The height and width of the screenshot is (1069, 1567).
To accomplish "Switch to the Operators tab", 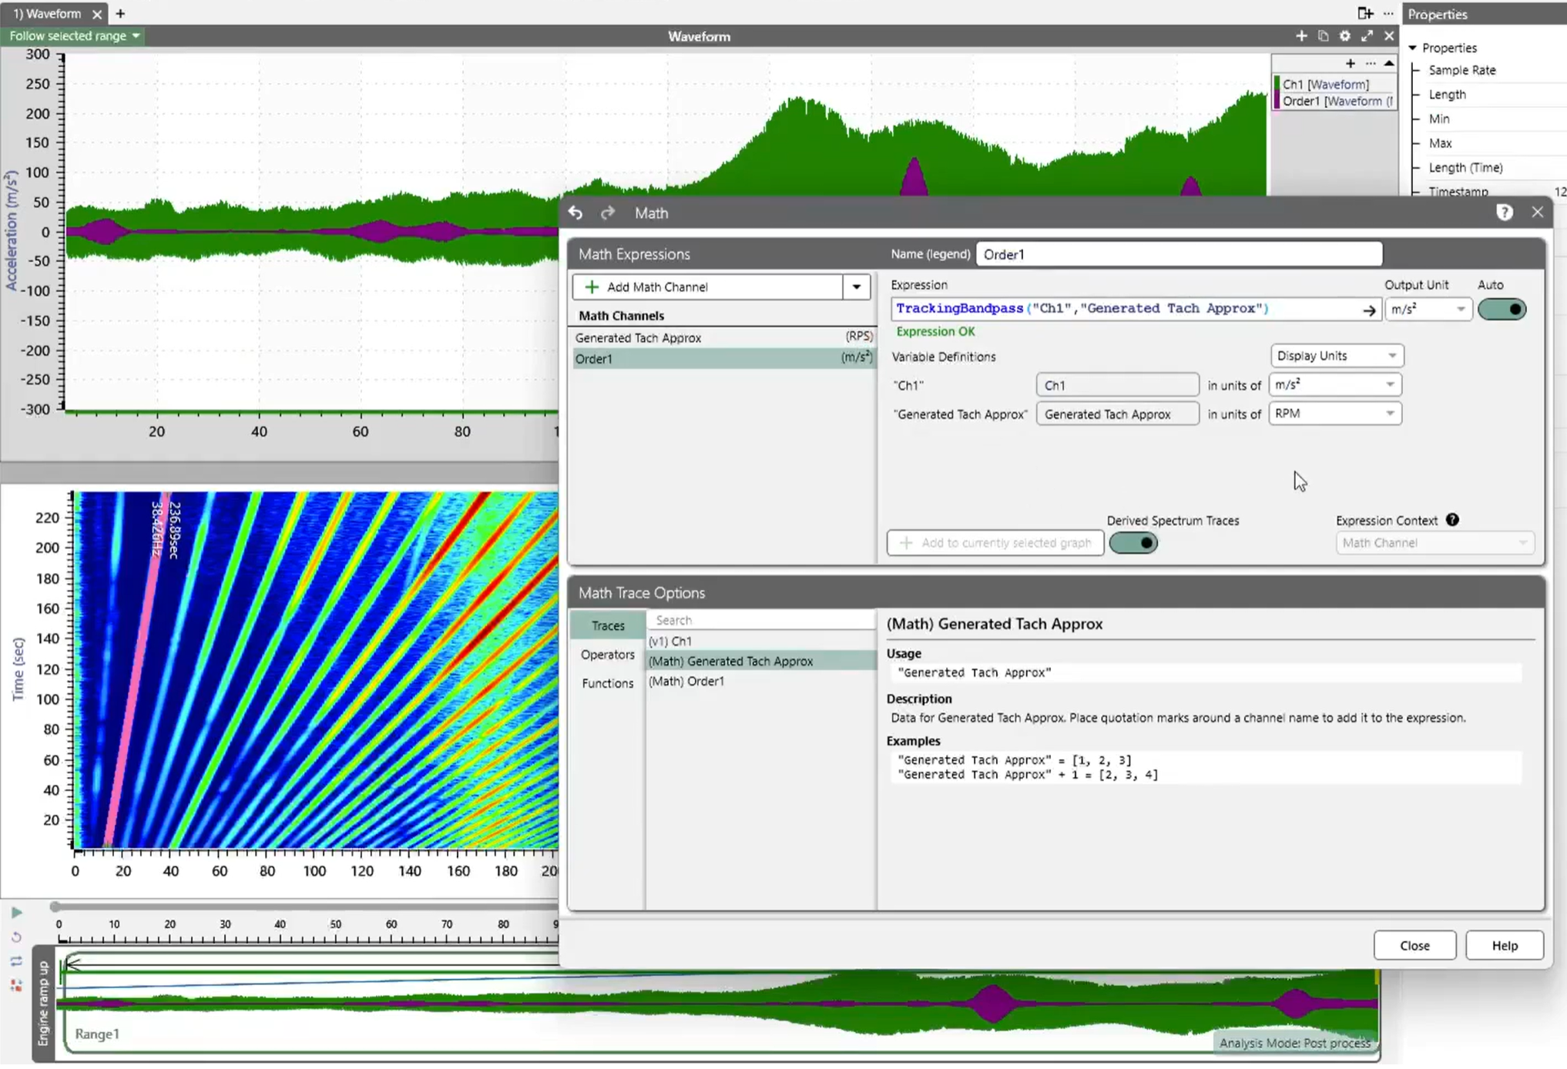I will pos(607,655).
